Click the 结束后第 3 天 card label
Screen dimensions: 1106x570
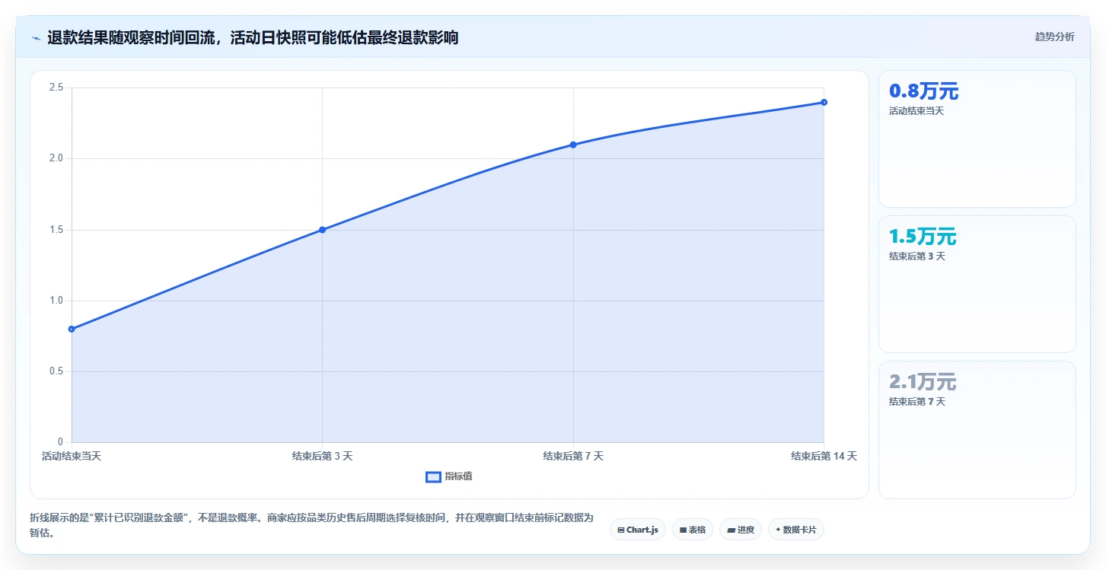coord(917,256)
